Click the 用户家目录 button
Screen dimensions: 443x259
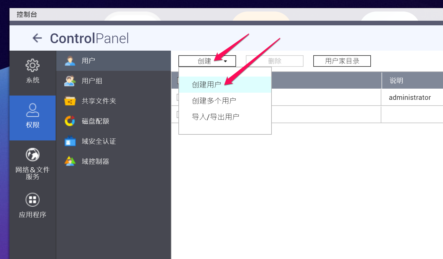342,61
